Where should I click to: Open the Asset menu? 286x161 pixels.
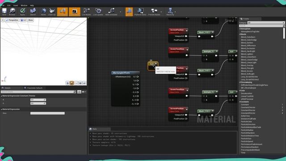[x=16, y=5]
